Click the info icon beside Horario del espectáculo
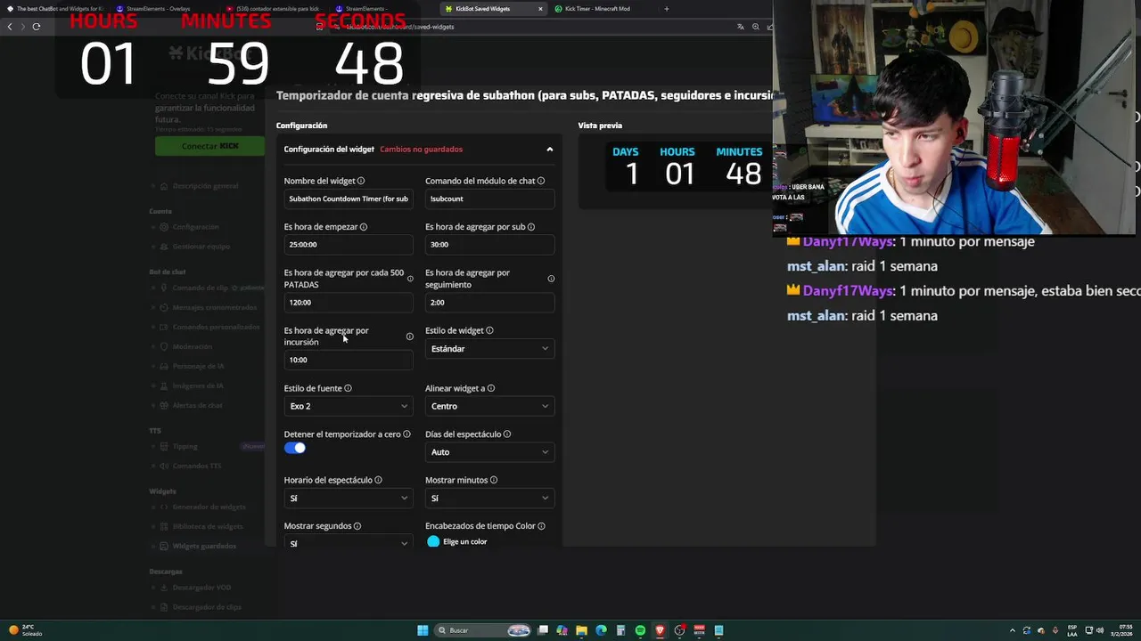 378,480
